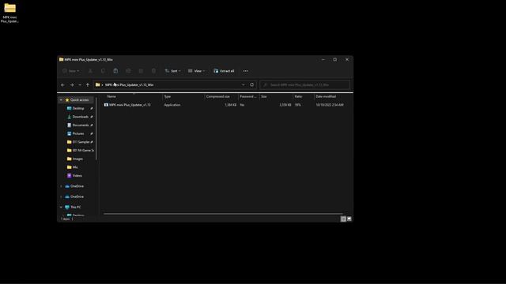This screenshot has height=284, width=506.
Task: Select the MPK mini Plus_Updater desktop folder icon
Action: point(9,13)
